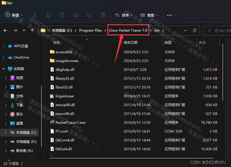Viewport: 231px width, 167px height.
Task: Click the WPS云盘 cloud icon
Action: (10, 46)
